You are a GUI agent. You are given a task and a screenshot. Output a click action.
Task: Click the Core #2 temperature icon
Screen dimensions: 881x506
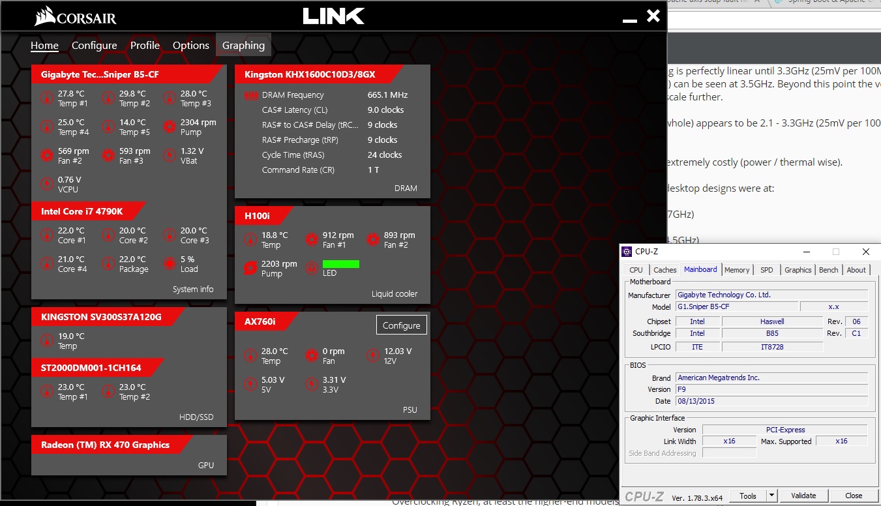(x=108, y=235)
